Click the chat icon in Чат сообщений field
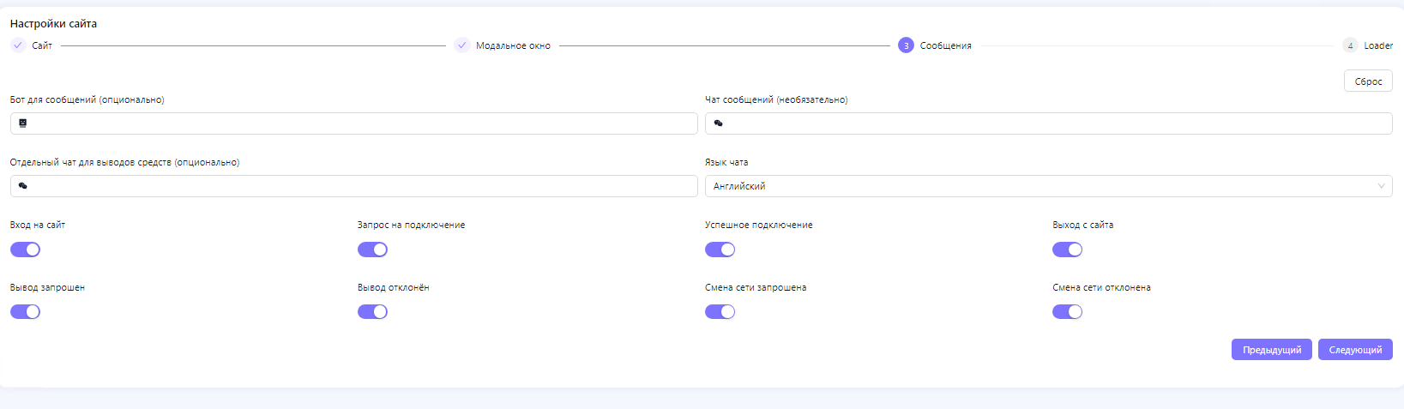The image size is (1404, 409). point(718,123)
